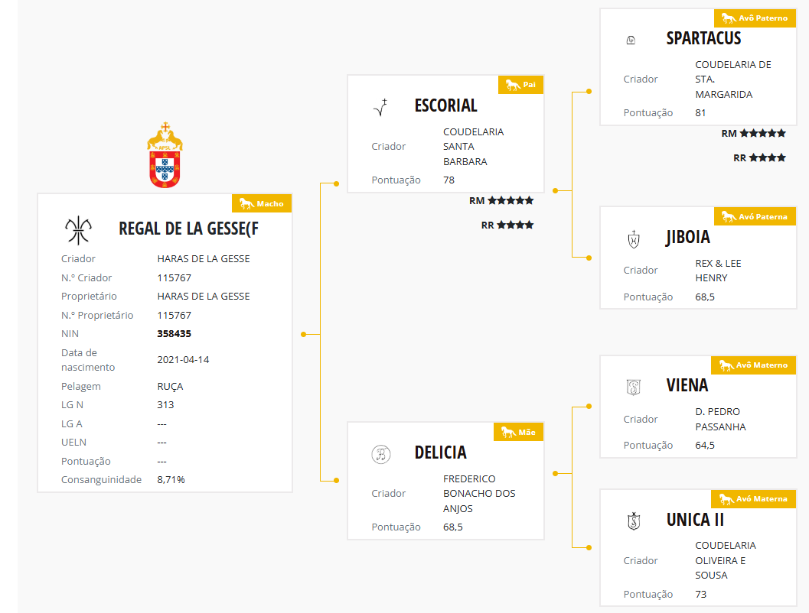Click the brand icon beside REGAL DE LA GESSE
Screen dimensions: 809x613
pos(77,228)
